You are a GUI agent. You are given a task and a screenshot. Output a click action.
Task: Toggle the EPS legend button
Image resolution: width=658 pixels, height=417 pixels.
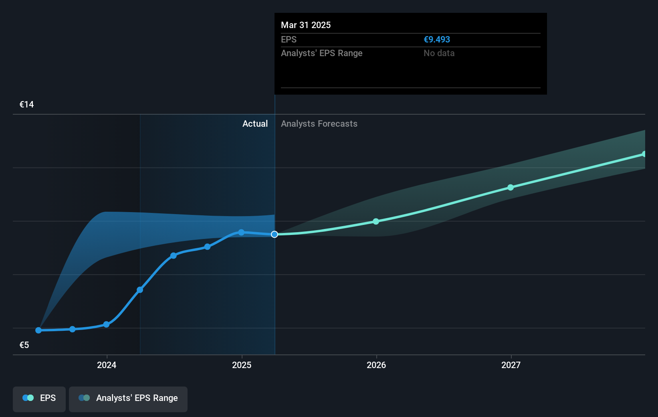pyautogui.click(x=39, y=399)
